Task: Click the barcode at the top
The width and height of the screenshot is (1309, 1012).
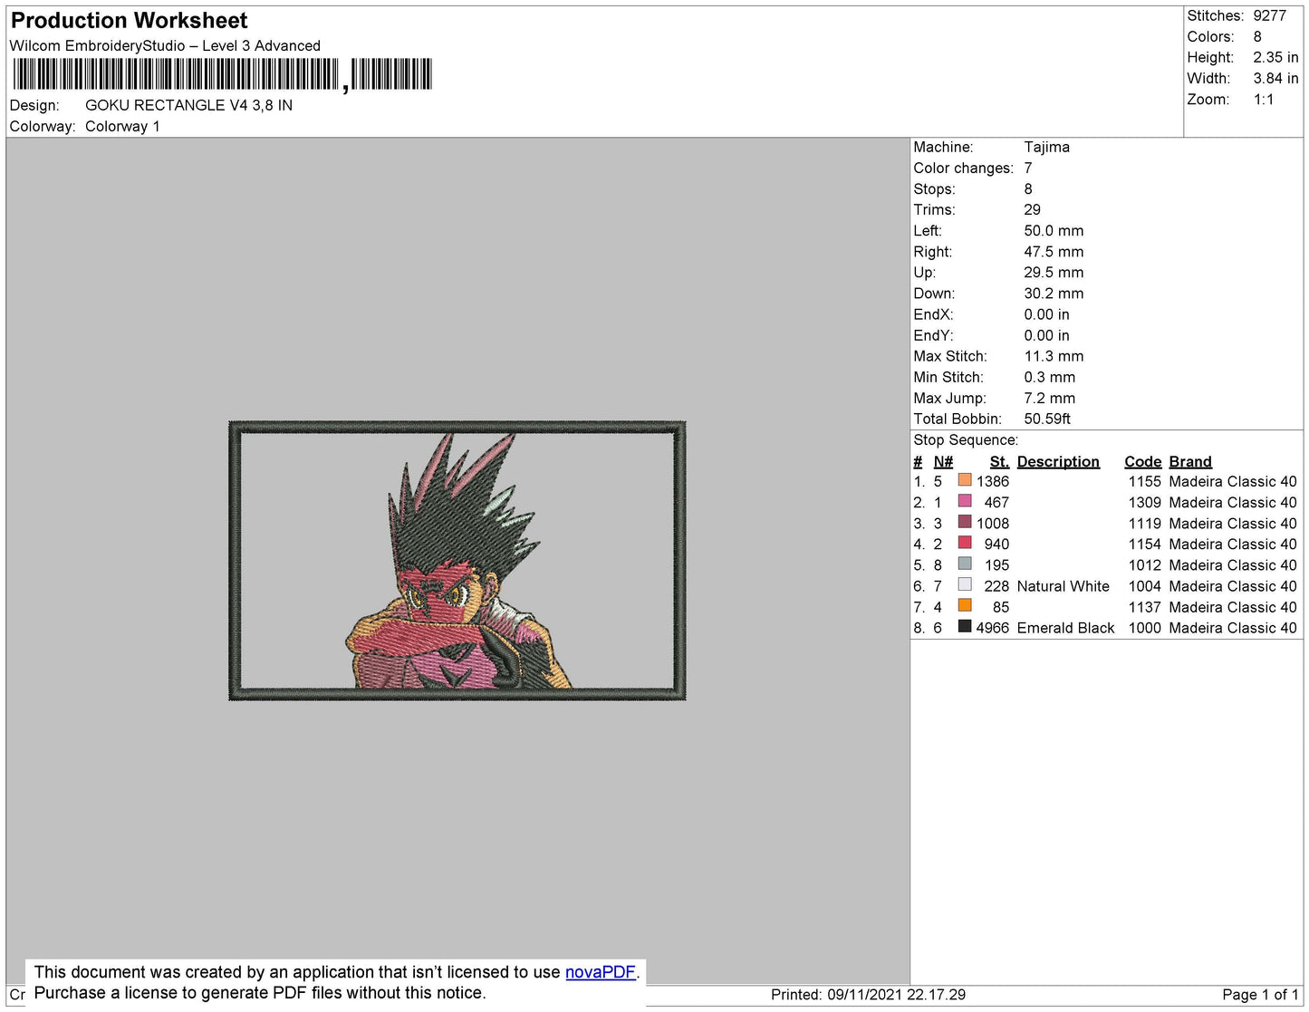Action: 223,74
